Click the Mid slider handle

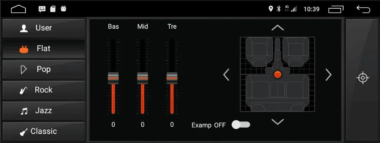[142, 78]
